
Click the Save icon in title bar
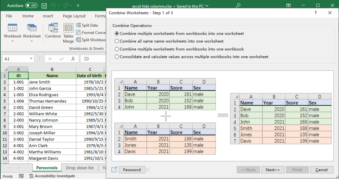click(44, 5)
